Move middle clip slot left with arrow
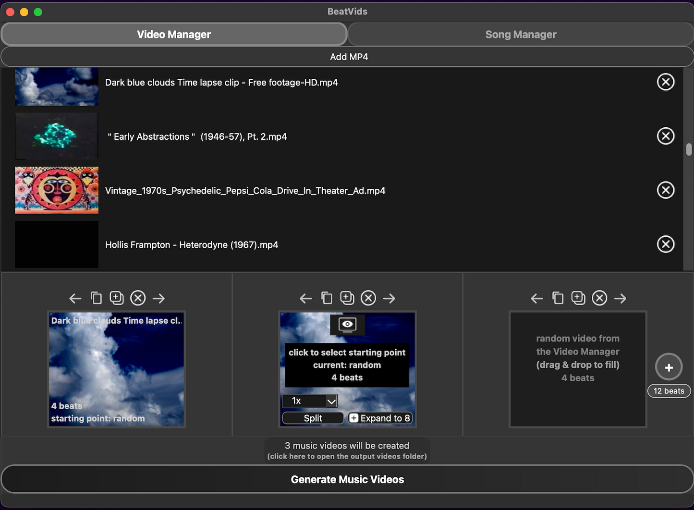Screen dimensions: 694x510 tap(306, 298)
